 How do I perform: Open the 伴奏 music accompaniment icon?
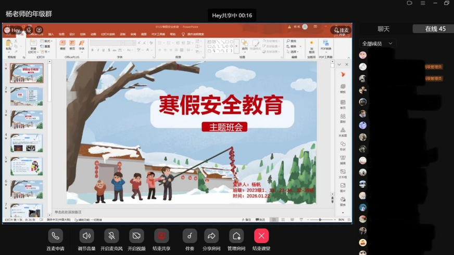(190, 236)
